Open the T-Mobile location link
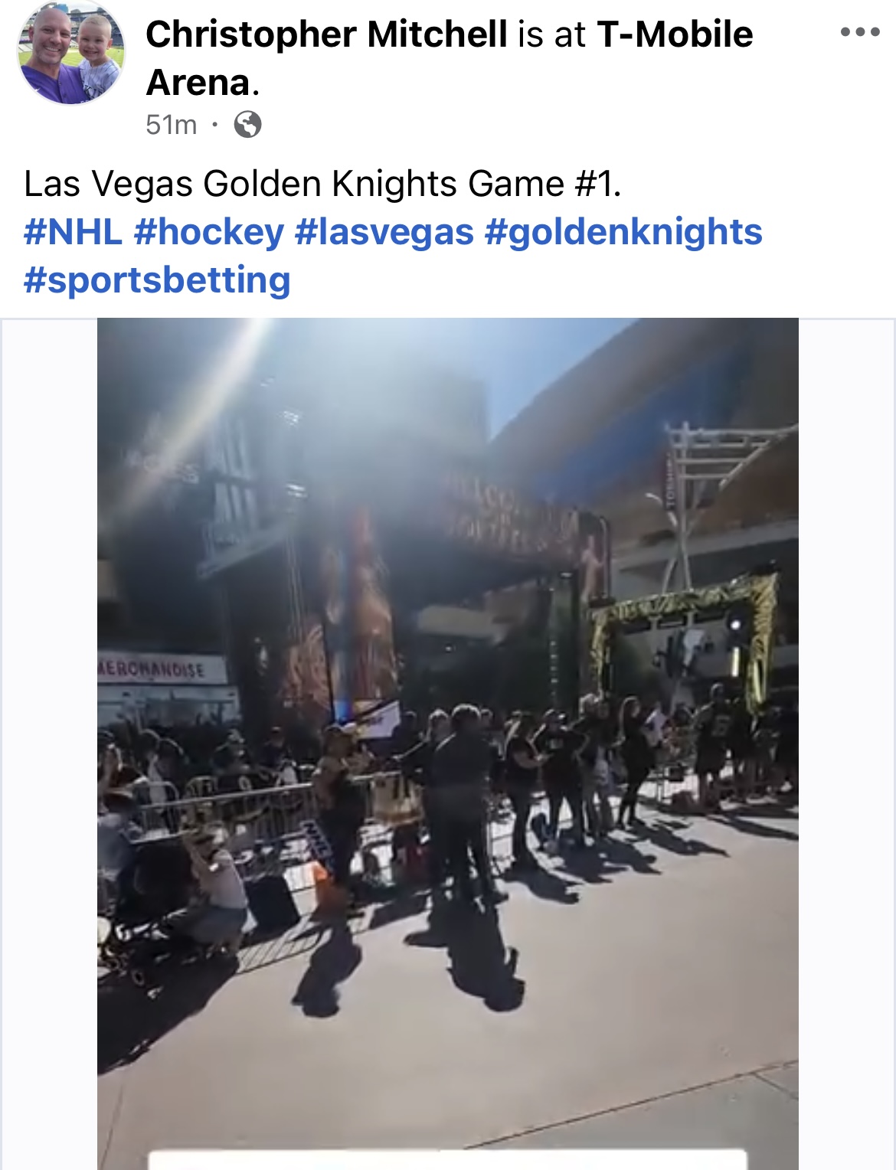Screen dimensions: 896x1170 click(x=675, y=34)
